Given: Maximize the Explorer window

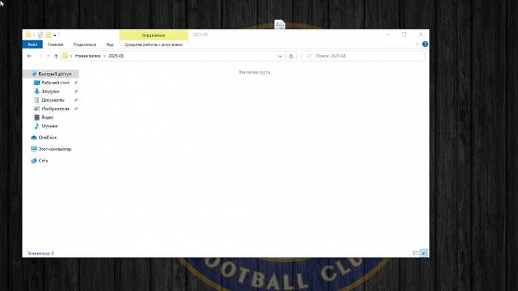Looking at the screenshot, I should pyautogui.click(x=404, y=34).
